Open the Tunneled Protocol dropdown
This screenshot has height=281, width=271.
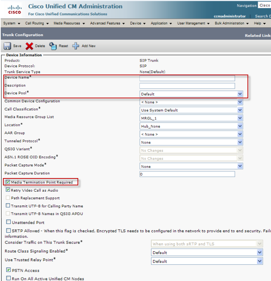point(191,142)
